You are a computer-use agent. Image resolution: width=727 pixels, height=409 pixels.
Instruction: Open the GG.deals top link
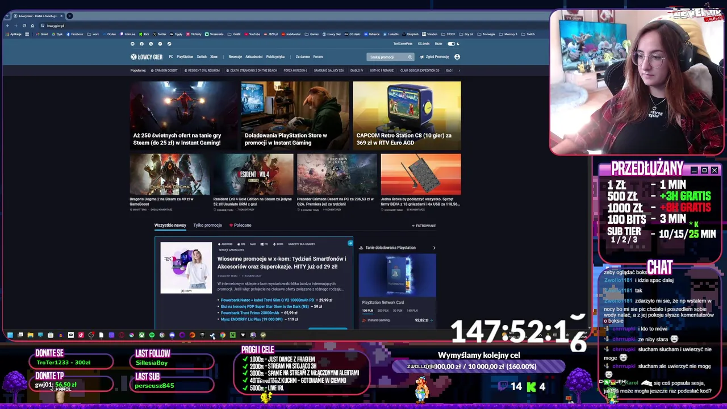click(x=424, y=44)
